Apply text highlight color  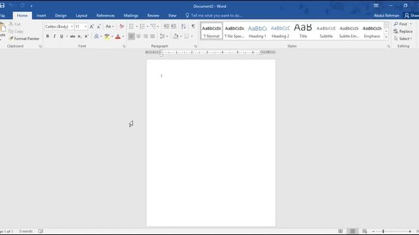(x=107, y=37)
